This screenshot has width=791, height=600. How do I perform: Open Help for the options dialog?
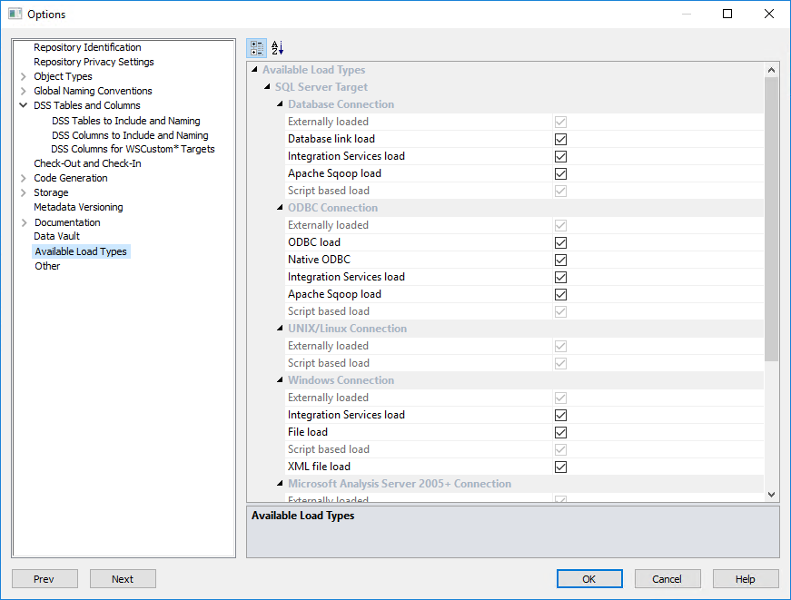[x=746, y=579]
